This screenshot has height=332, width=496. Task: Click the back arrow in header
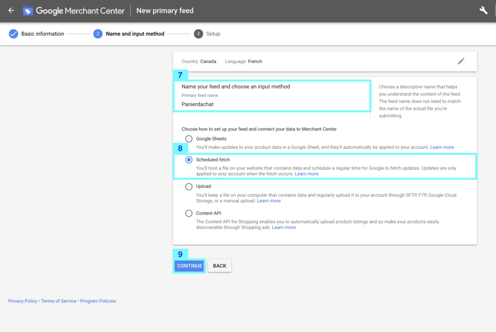[x=11, y=10]
